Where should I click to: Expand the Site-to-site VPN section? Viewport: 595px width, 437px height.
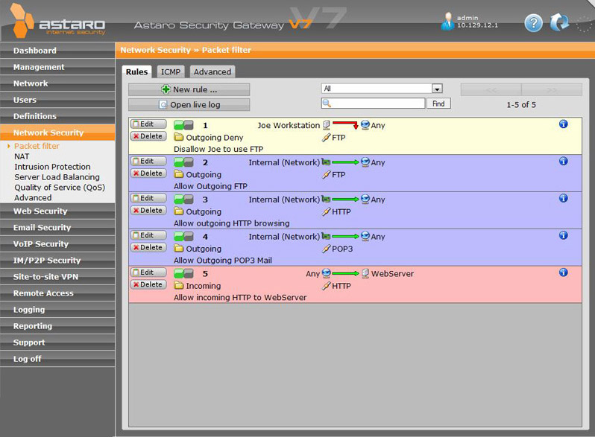point(57,277)
